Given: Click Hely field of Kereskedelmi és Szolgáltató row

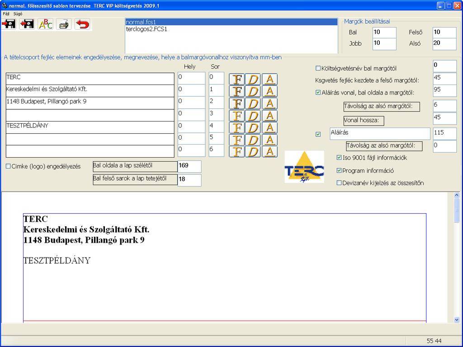Looking at the screenshot, I should [x=191, y=90].
